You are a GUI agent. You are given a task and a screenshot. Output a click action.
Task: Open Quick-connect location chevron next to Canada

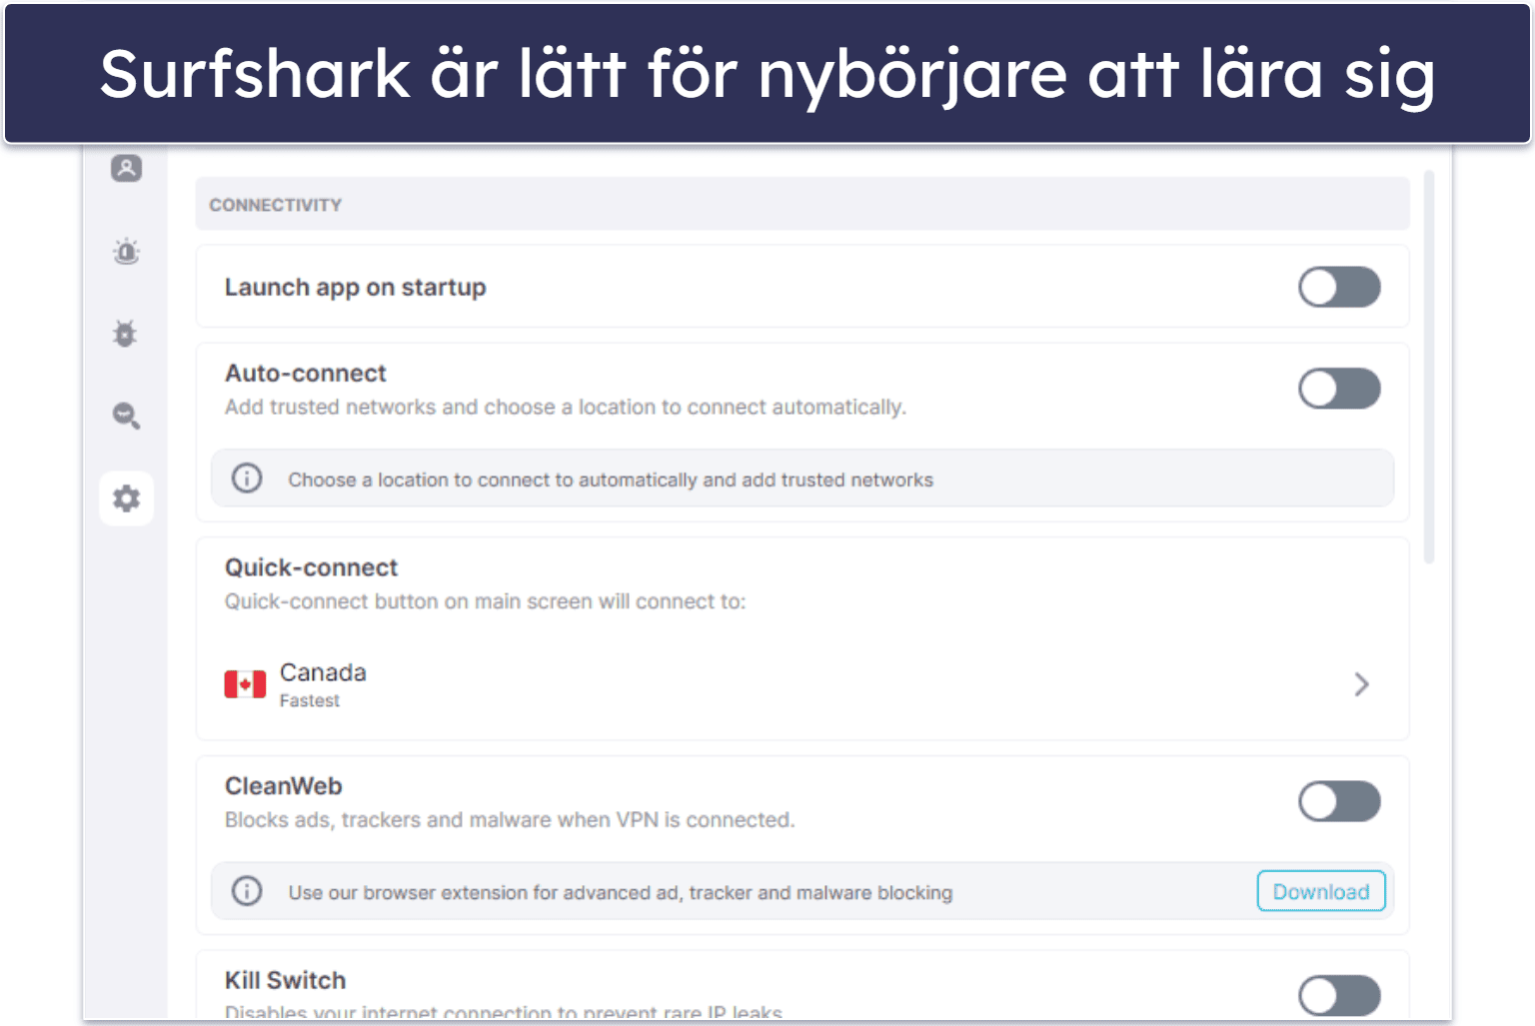[x=1361, y=684]
